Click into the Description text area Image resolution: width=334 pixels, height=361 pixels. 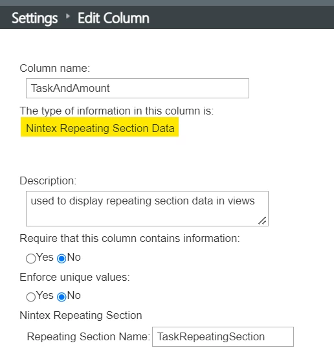(x=147, y=208)
